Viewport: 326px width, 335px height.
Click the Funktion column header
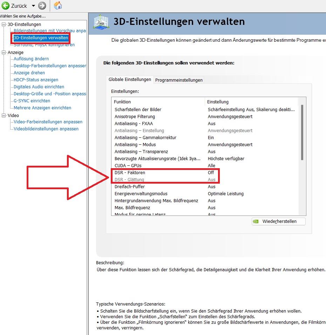click(x=158, y=102)
